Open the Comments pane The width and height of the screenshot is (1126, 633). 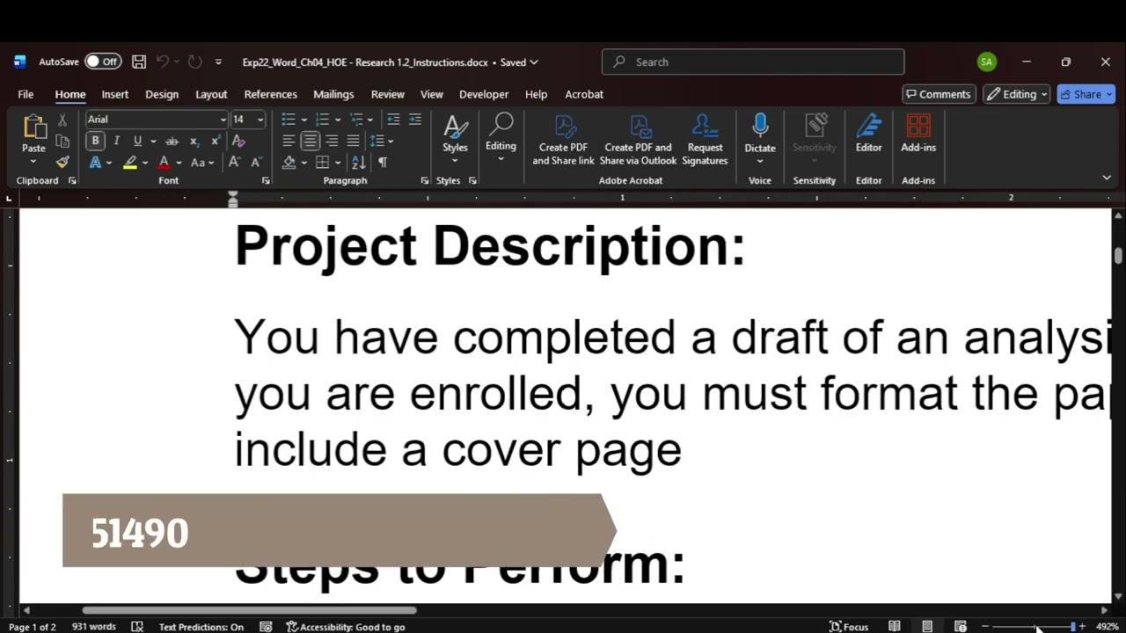(x=939, y=94)
